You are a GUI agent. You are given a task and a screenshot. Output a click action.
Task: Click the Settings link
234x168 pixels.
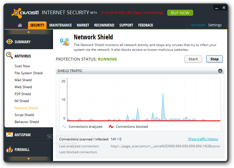click(x=215, y=25)
